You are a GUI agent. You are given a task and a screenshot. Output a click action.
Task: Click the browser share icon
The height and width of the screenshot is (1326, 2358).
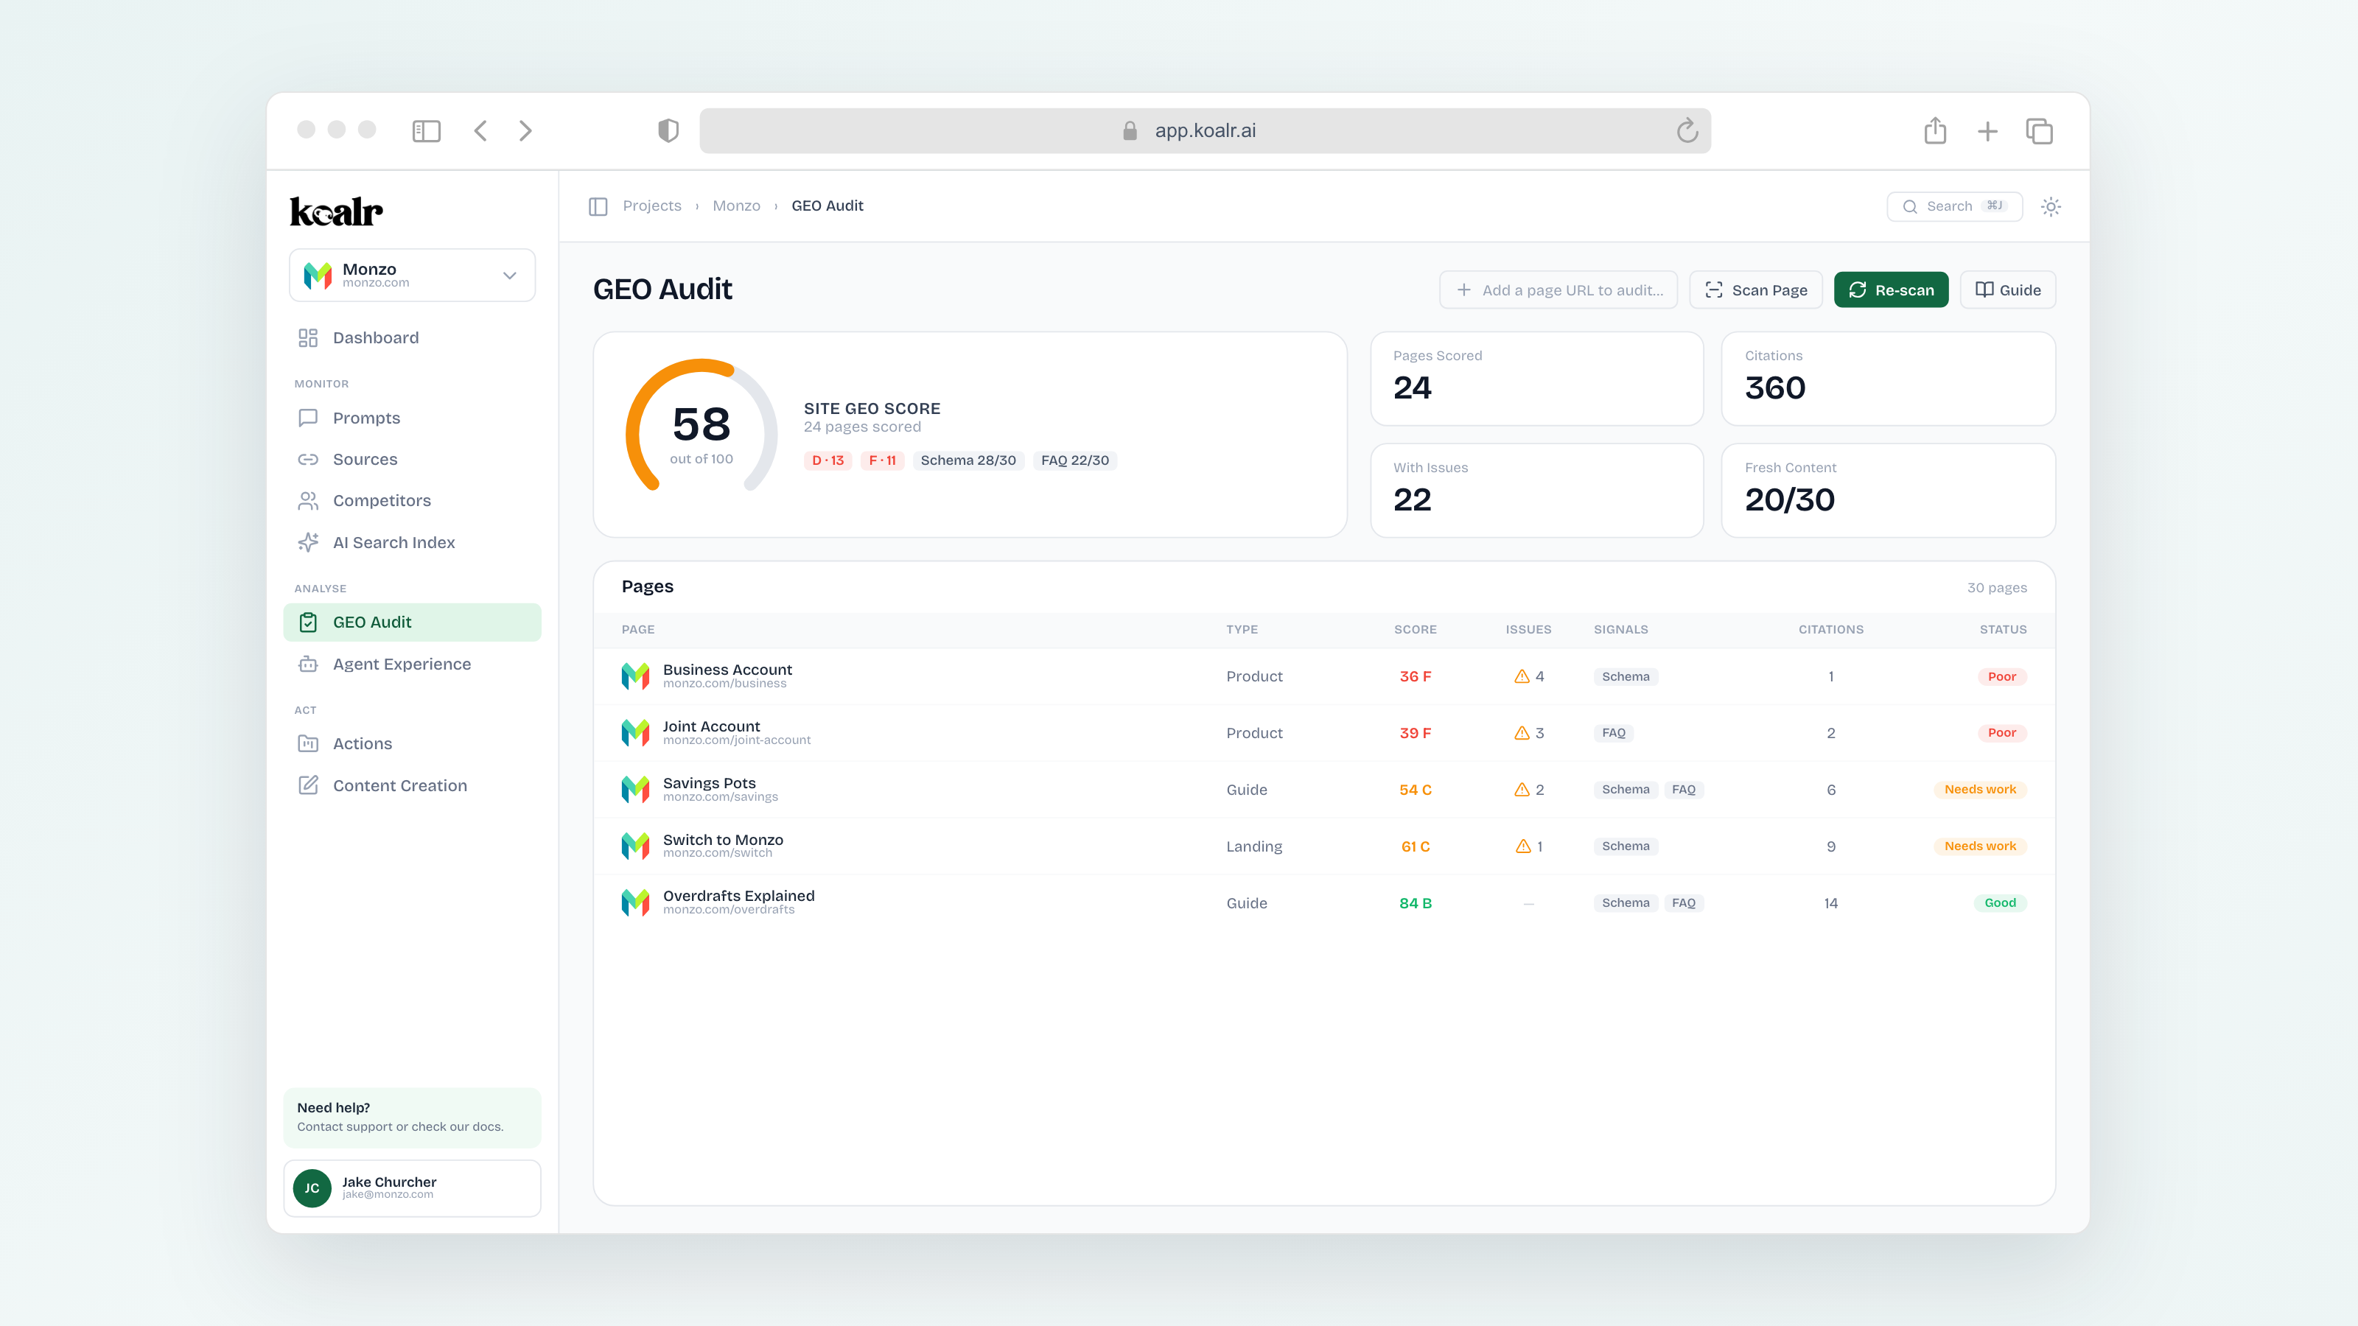(1935, 131)
